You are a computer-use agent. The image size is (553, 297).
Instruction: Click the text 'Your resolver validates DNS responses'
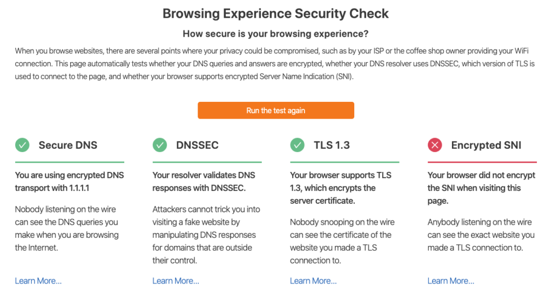[x=204, y=182]
